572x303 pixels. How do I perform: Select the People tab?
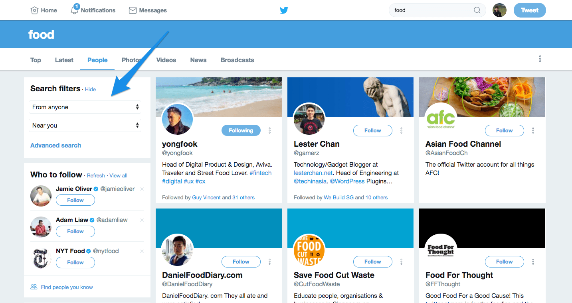point(97,60)
